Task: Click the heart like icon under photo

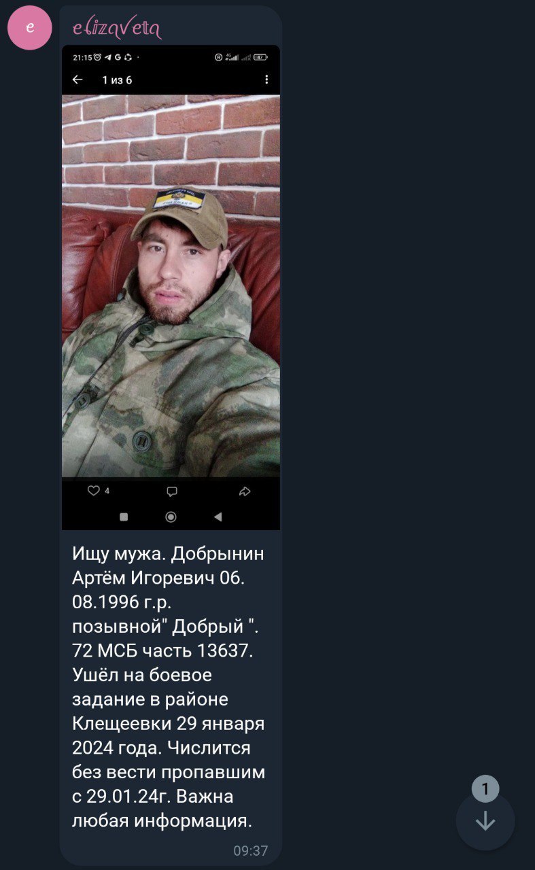Action: pos(94,491)
